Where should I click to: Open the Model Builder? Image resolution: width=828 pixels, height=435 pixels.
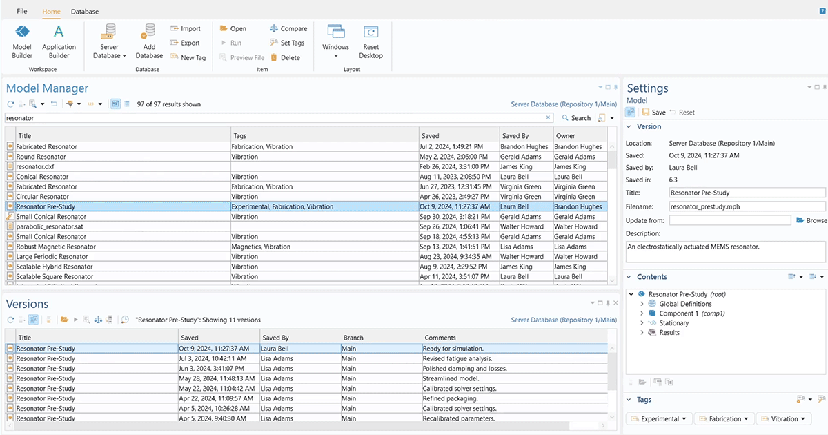pyautogui.click(x=21, y=39)
